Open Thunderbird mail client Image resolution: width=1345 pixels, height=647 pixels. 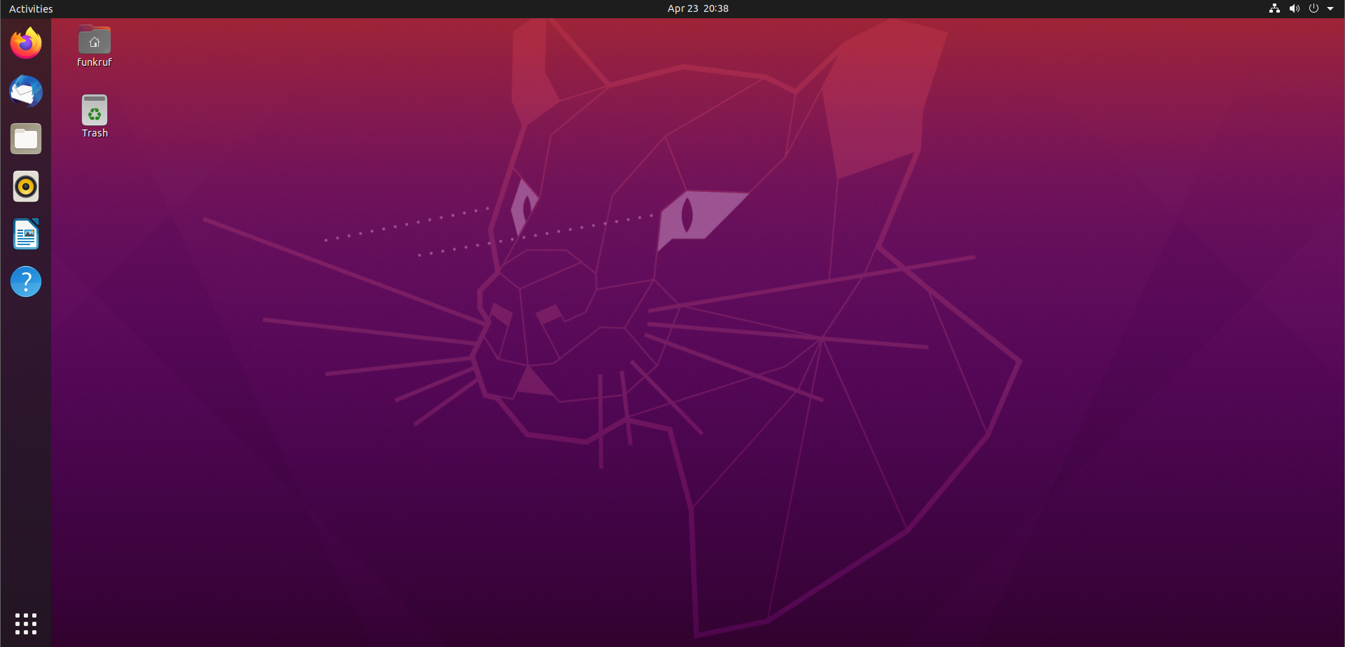coord(25,91)
